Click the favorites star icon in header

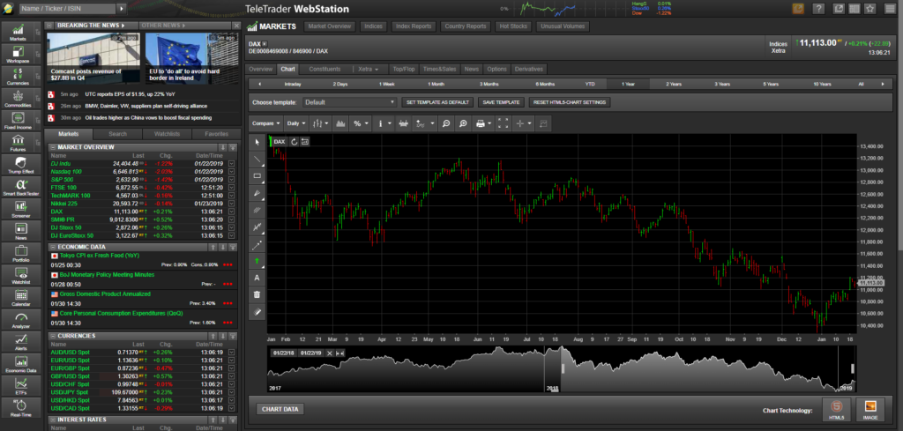point(869,9)
